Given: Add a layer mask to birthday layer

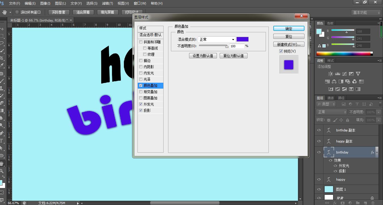Looking at the screenshot, I should [342, 203].
